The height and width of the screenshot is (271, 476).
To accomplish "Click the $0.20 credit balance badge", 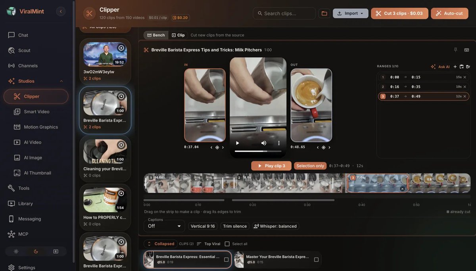I will pos(180,18).
